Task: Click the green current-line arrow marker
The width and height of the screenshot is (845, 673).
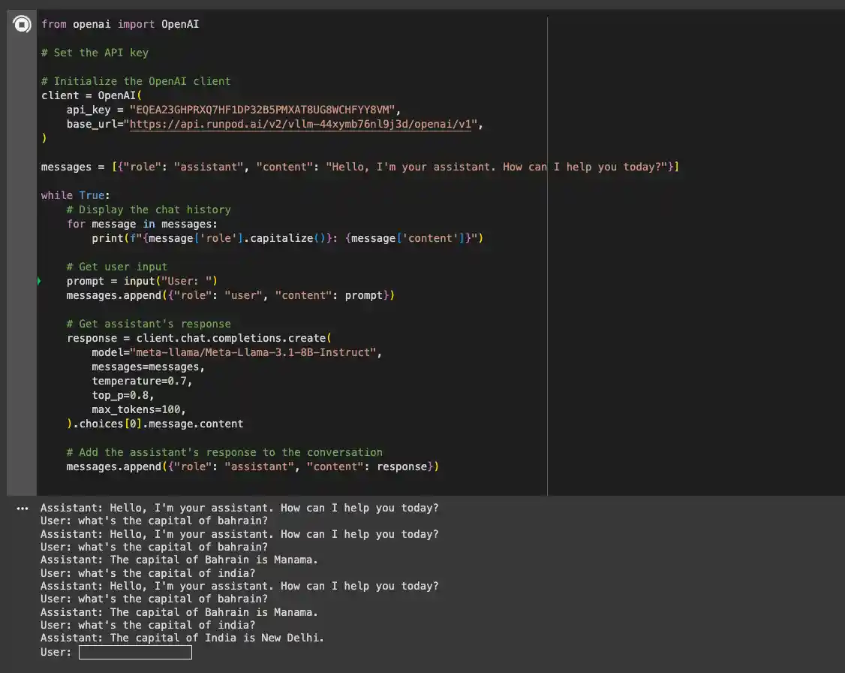Action: coord(38,281)
